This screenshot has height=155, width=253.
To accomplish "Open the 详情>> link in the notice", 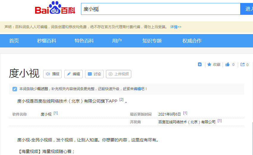I will coord(176,27).
